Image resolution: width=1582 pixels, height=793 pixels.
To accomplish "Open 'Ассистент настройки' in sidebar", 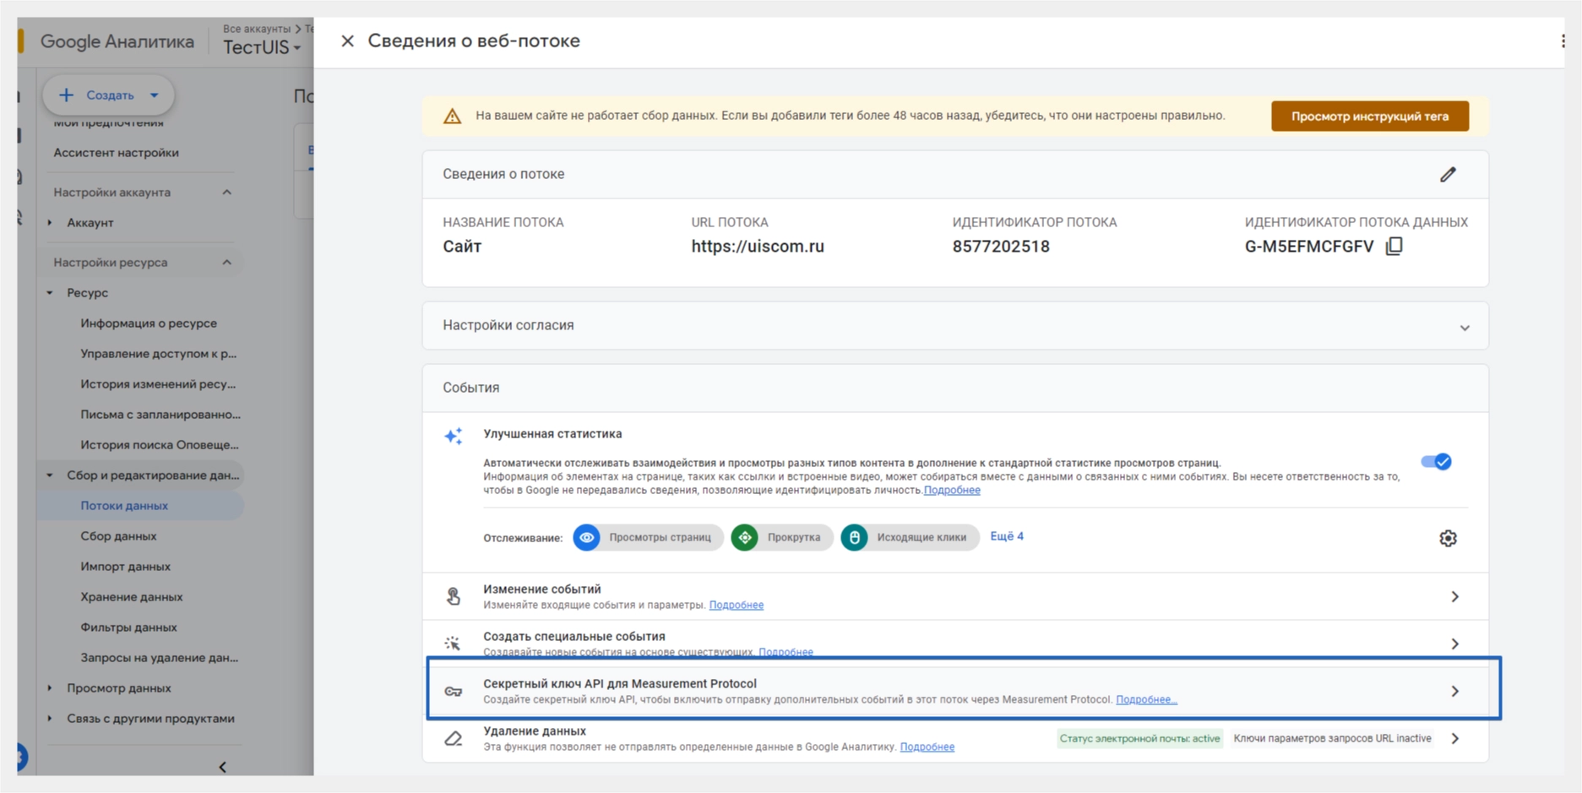I will pos(116,153).
